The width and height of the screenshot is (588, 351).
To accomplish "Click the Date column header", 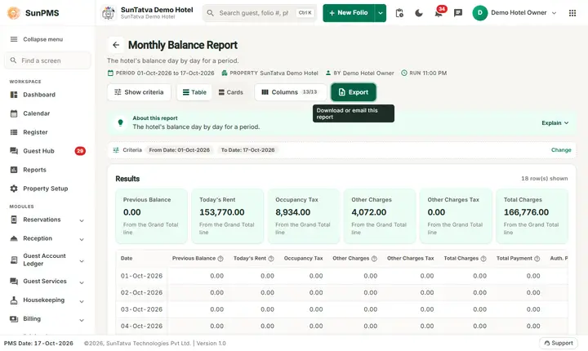I will pos(127,259).
